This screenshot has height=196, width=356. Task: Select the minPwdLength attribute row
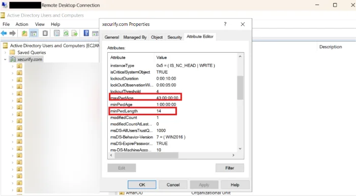[x=173, y=111]
